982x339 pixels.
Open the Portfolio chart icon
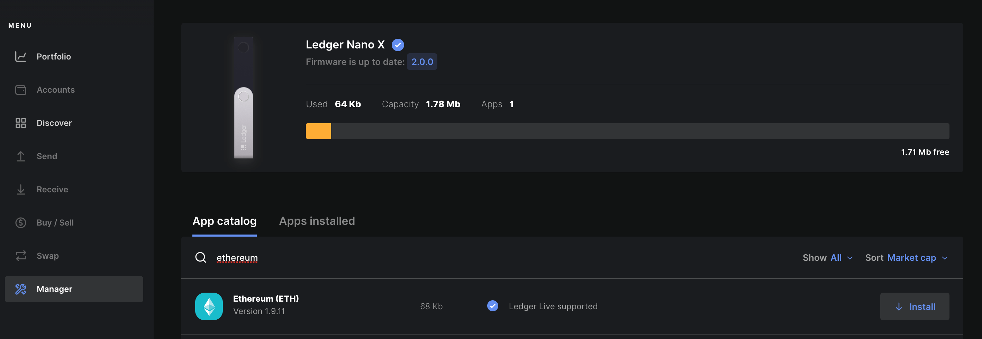point(20,56)
